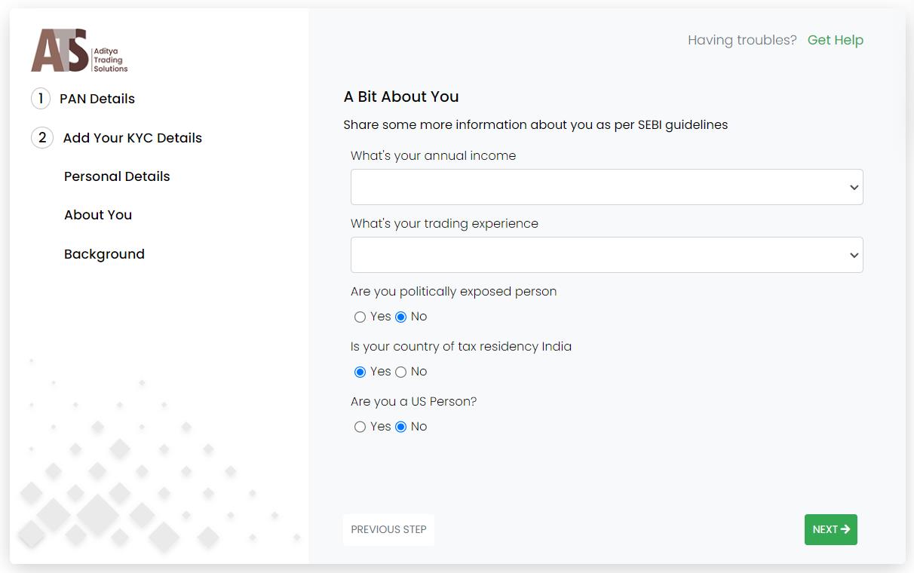Open Background section

104,254
